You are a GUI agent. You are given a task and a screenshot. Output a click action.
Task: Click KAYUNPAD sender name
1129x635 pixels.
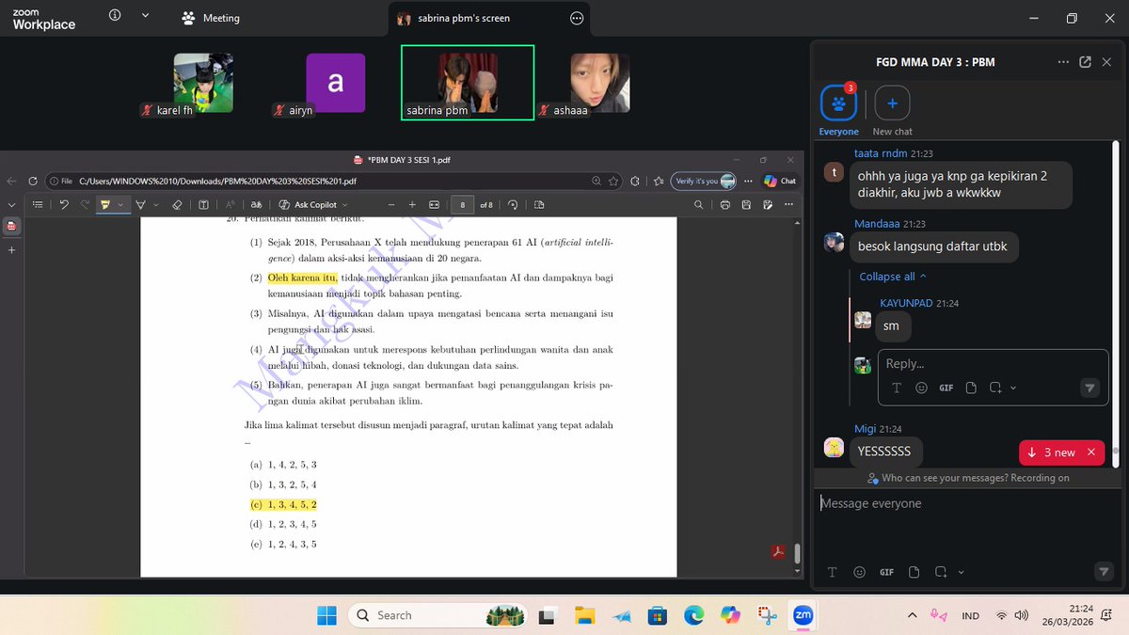click(x=907, y=304)
